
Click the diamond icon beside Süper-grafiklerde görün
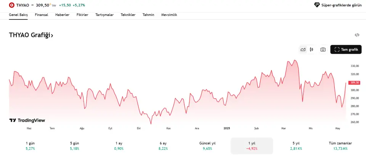coord(317,5)
